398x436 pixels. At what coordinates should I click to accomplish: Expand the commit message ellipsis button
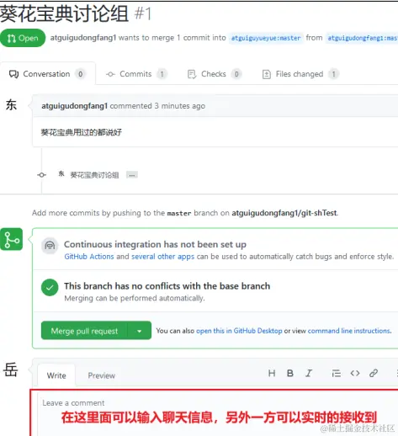coord(132,175)
